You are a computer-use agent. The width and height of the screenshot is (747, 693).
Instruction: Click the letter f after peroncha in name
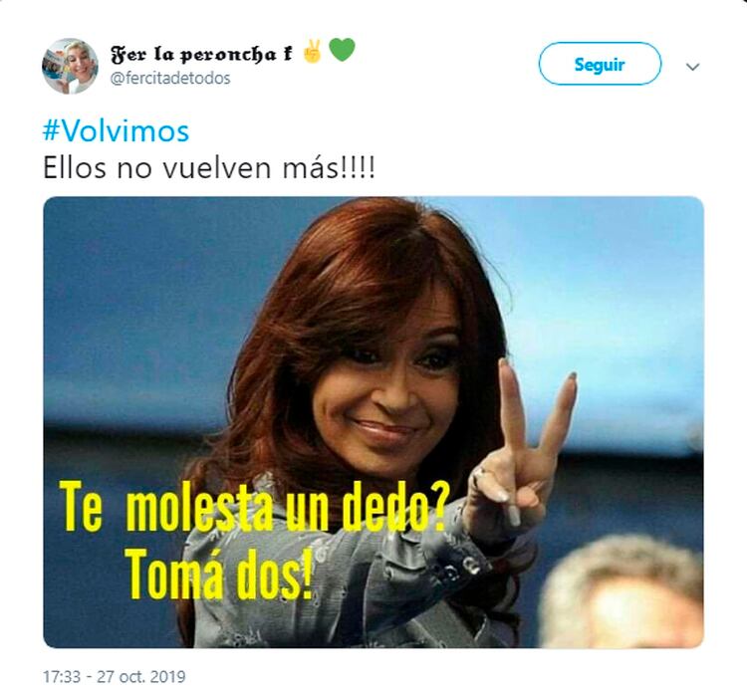287,54
